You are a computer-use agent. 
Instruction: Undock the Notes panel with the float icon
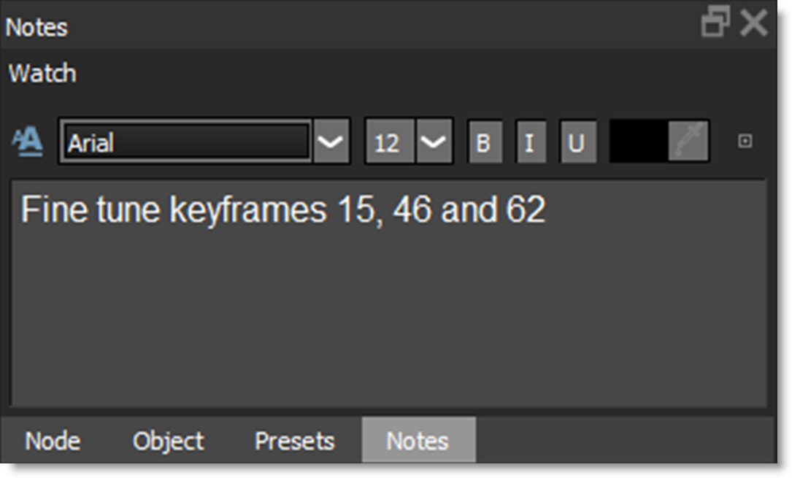(x=715, y=24)
